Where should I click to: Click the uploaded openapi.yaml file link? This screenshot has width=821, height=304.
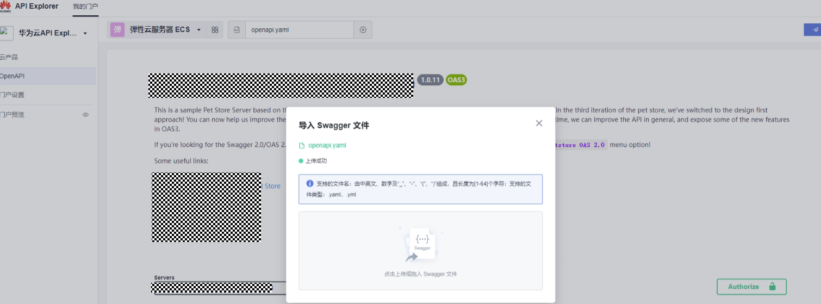click(327, 145)
